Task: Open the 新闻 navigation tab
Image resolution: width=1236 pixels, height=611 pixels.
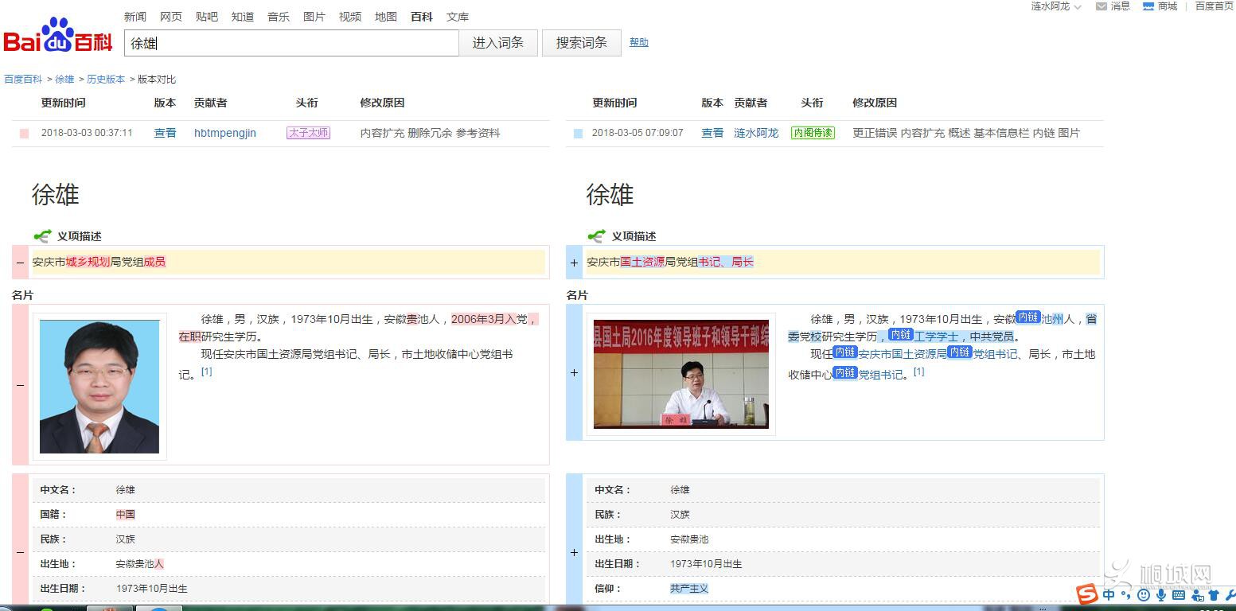Action: click(x=135, y=17)
